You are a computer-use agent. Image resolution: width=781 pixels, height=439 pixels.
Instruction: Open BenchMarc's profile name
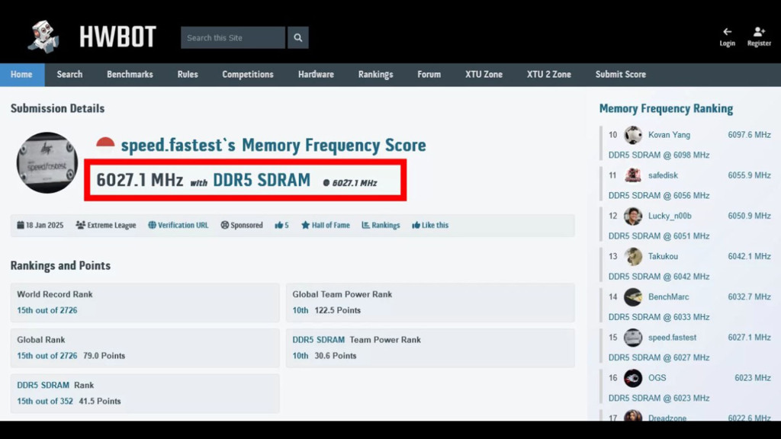click(x=668, y=297)
